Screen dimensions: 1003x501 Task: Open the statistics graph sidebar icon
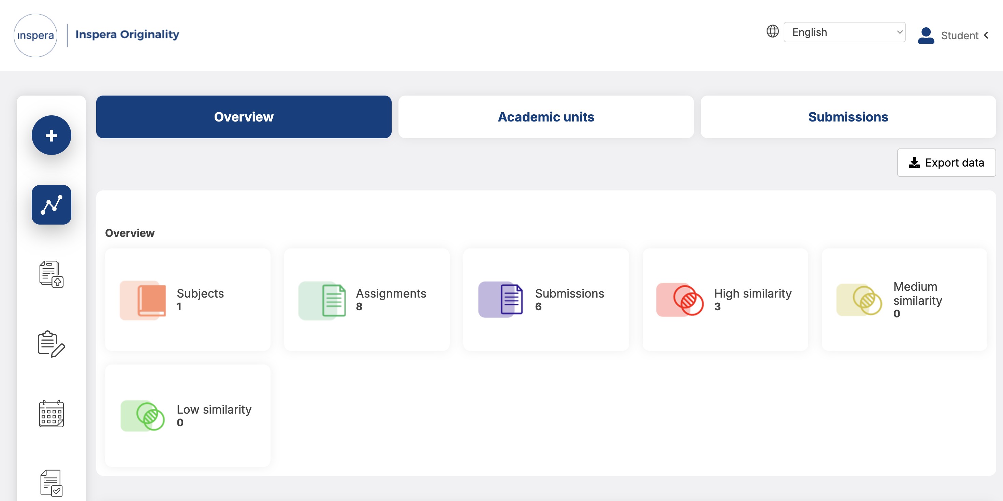point(52,204)
